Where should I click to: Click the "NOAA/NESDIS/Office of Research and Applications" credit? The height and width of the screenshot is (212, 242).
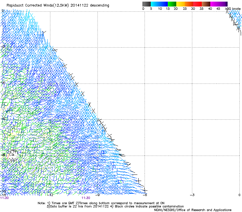click(x=193, y=210)
